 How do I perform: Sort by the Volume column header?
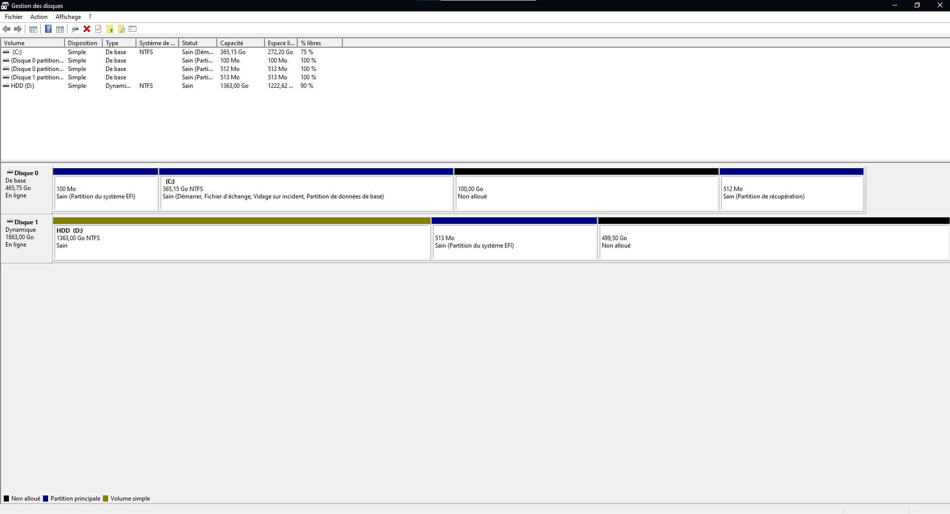(33, 43)
